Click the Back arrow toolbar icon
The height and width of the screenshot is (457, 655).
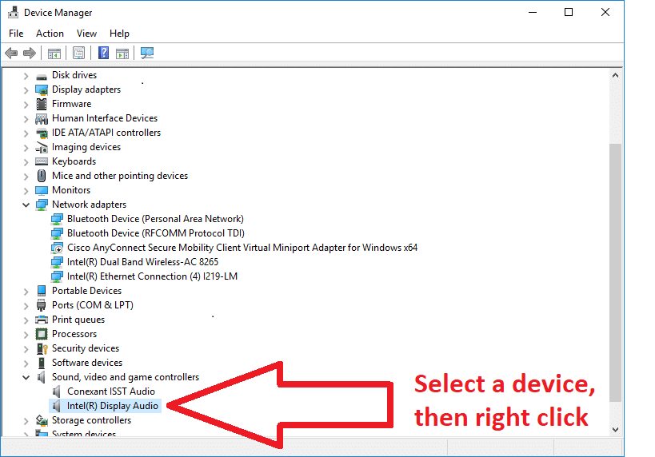point(11,54)
